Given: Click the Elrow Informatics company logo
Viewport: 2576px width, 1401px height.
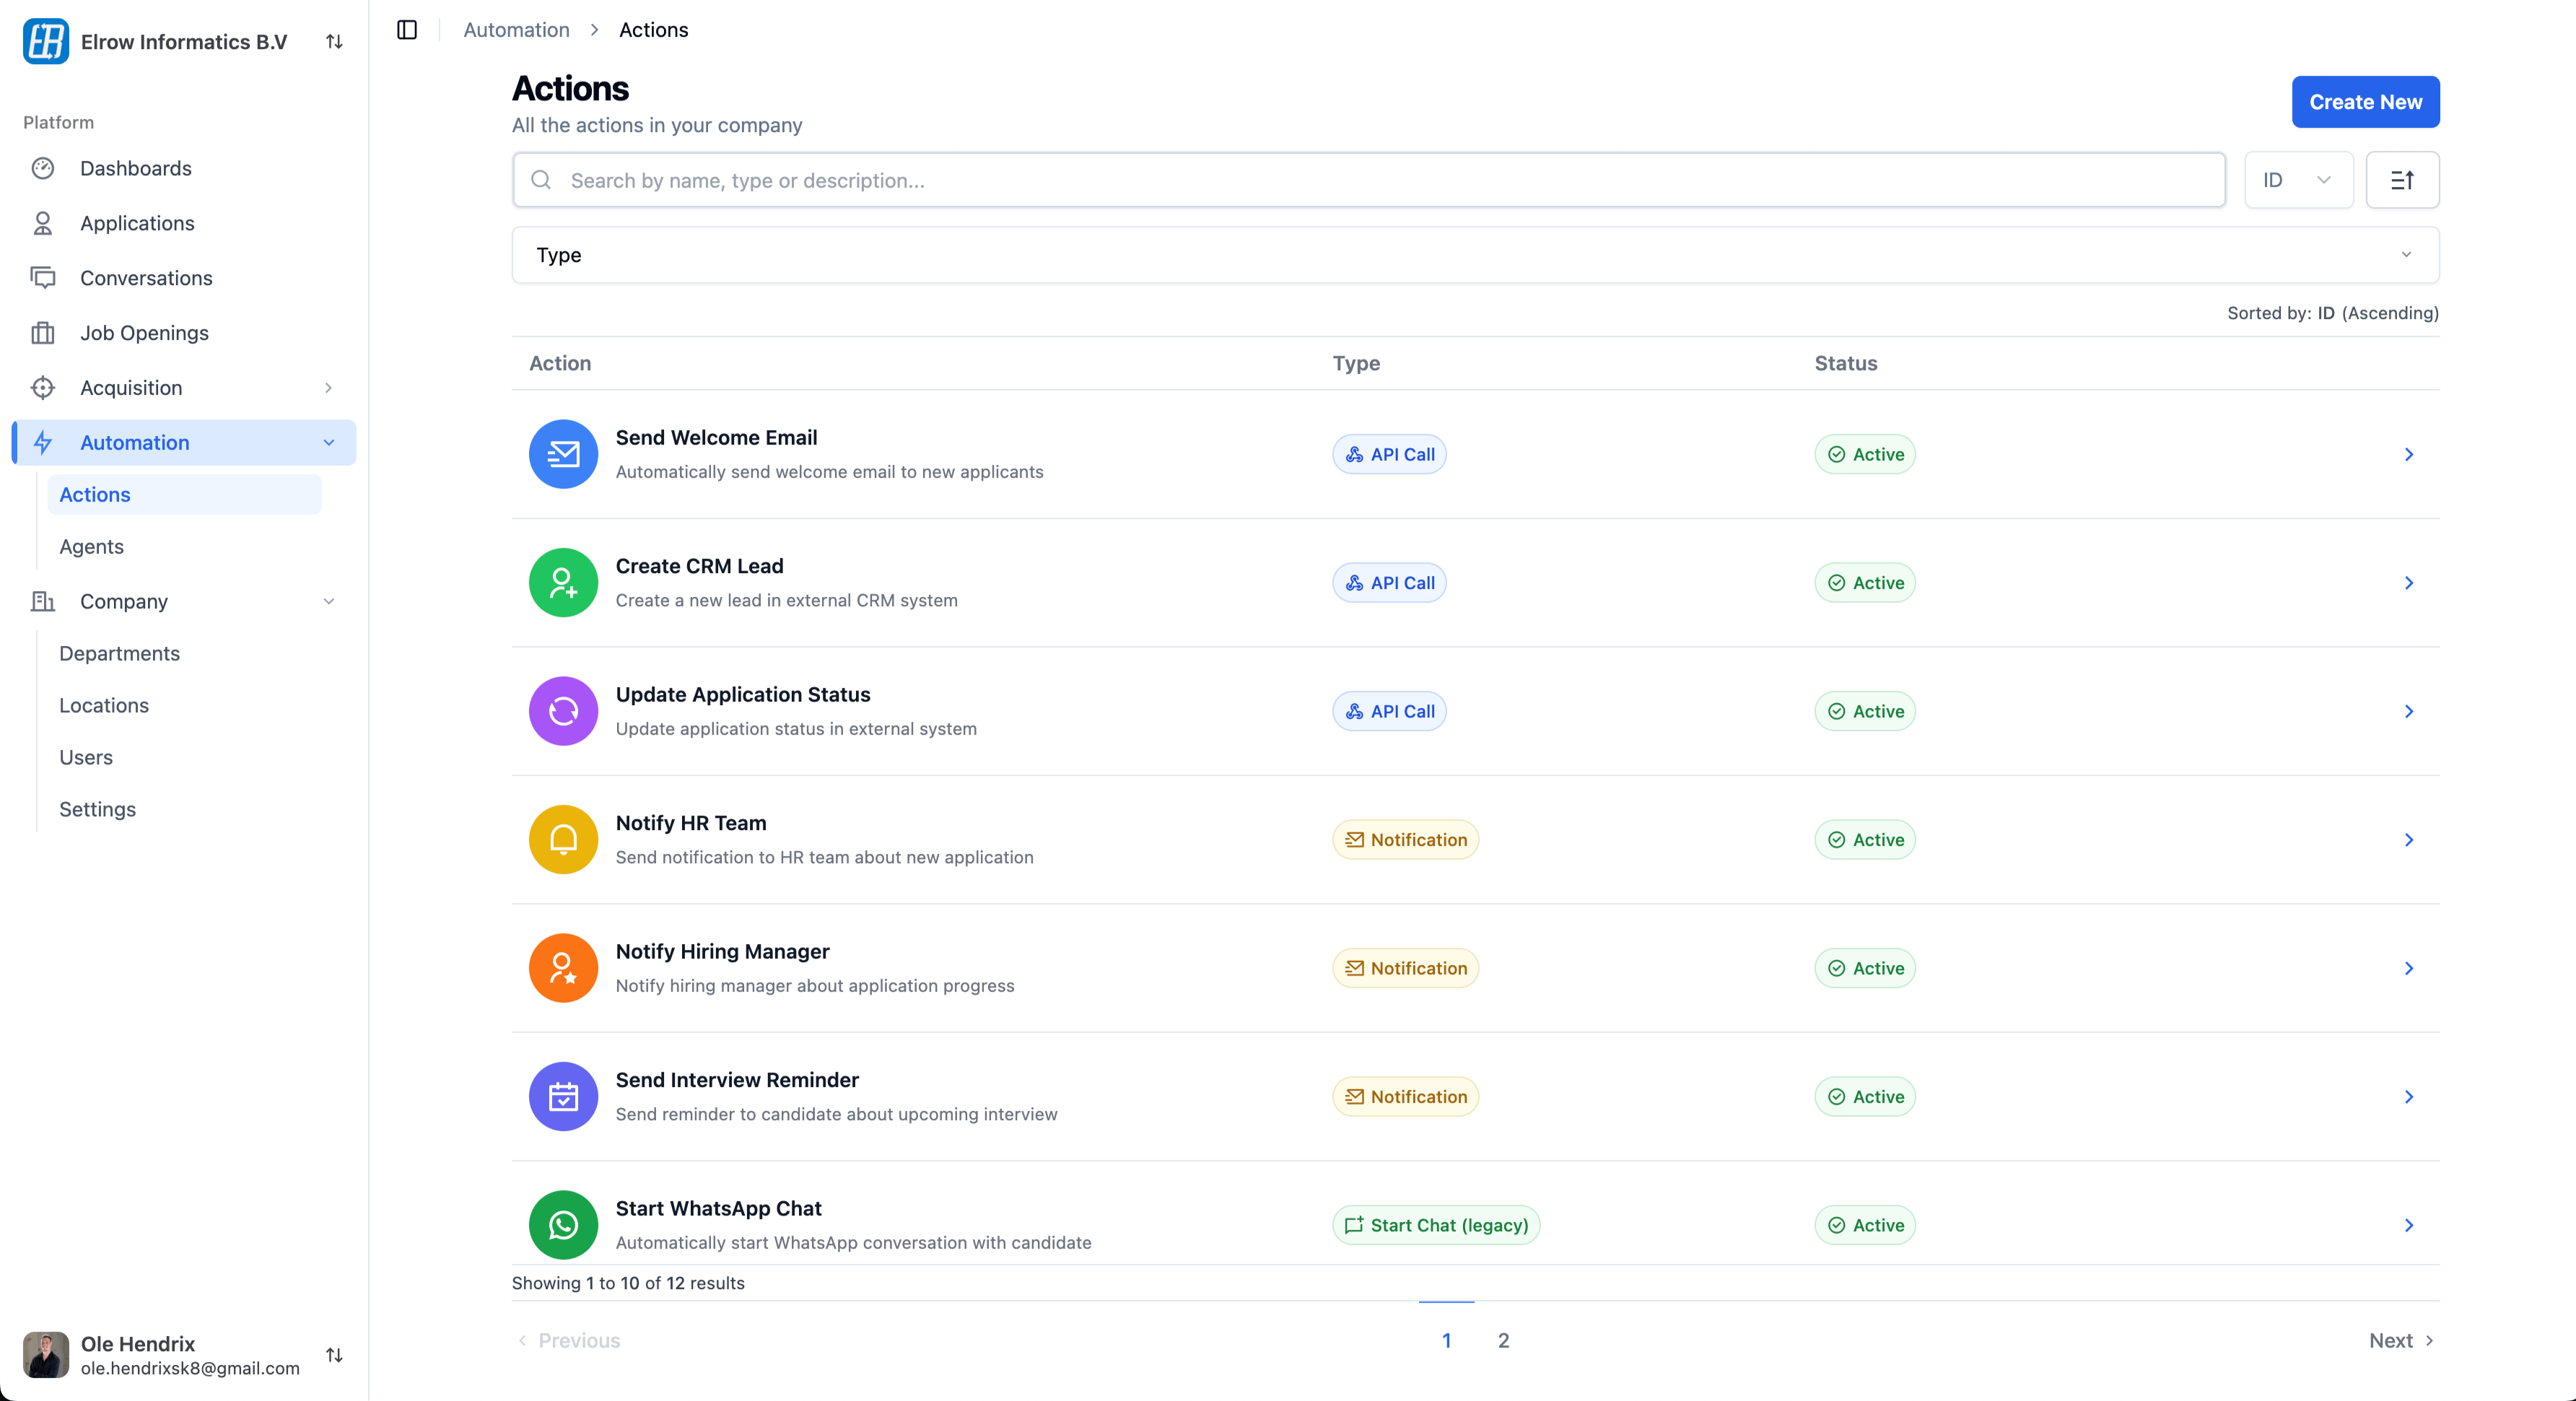Looking at the screenshot, I should pos(46,42).
